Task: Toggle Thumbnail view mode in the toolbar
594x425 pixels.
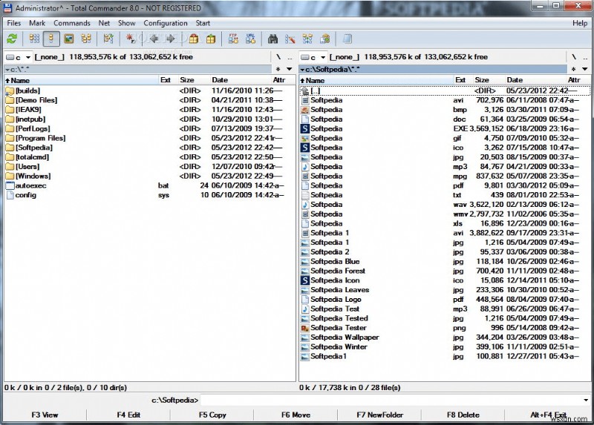Action: point(69,39)
